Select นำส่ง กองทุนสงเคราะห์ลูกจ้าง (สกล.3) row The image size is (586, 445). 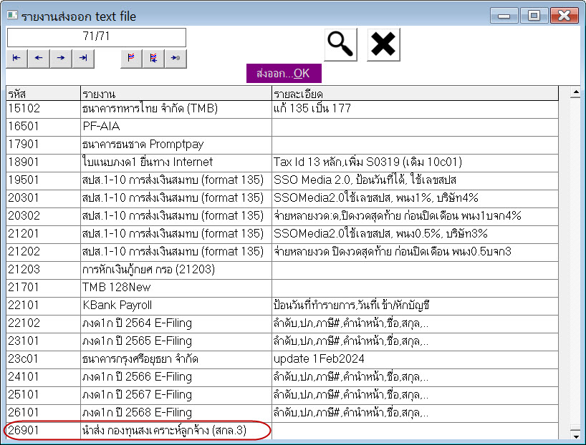[x=282, y=431]
